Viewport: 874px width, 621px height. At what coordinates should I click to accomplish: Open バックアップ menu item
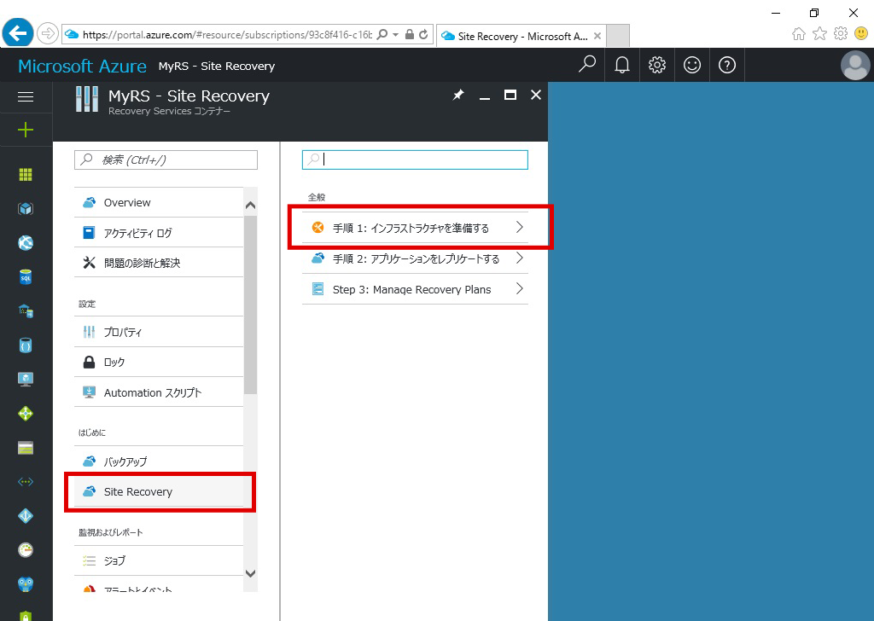tap(159, 461)
